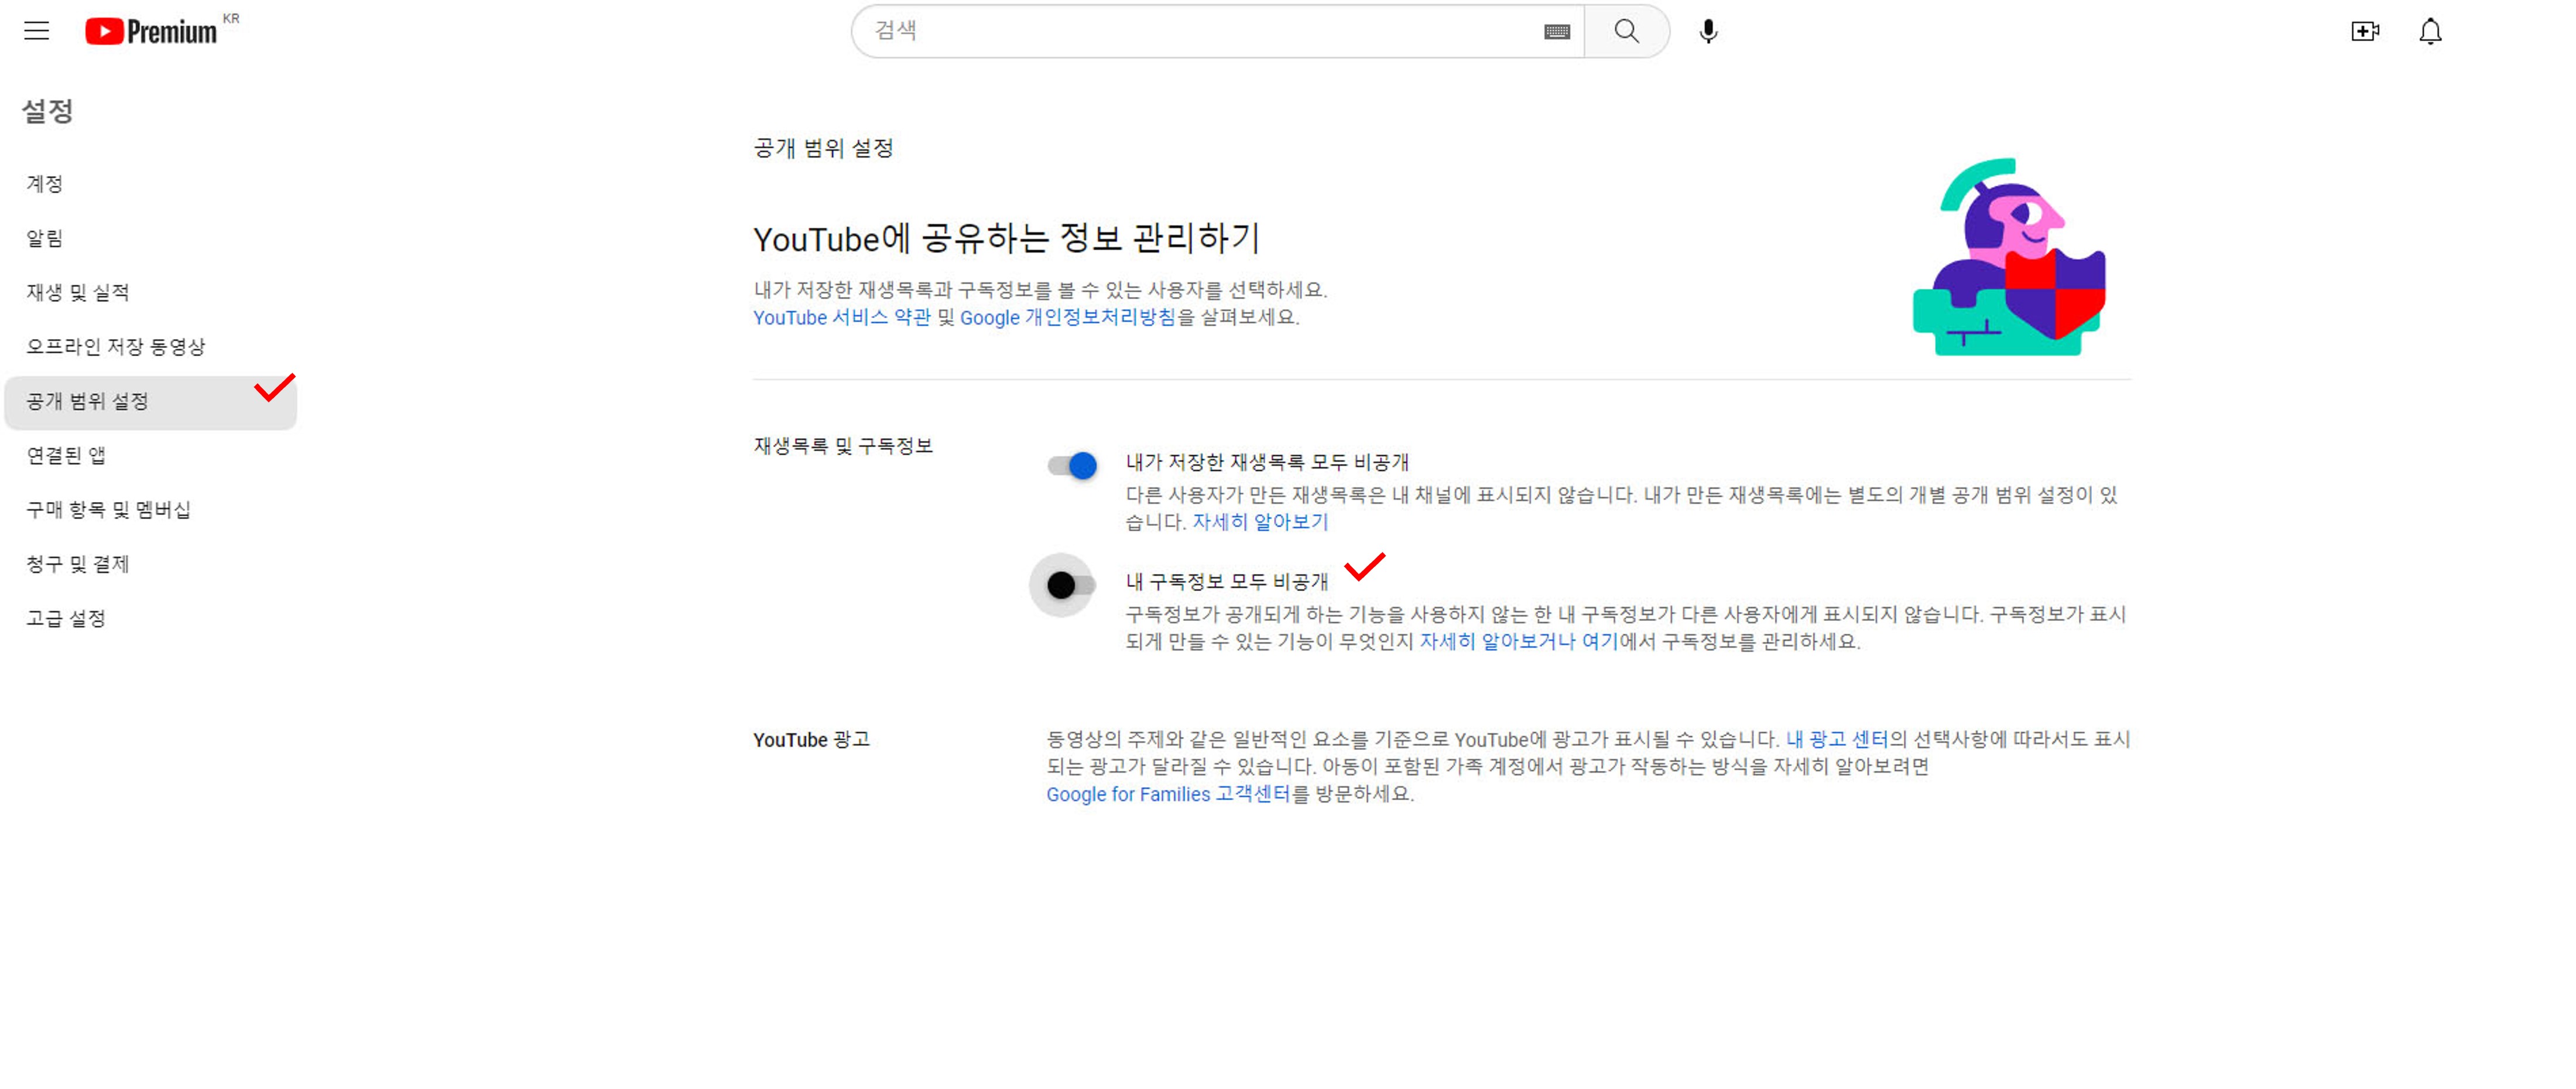The width and height of the screenshot is (2576, 1089).
Task: Select 오프라인 저장 동영상 in sidebar
Action: (x=150, y=346)
